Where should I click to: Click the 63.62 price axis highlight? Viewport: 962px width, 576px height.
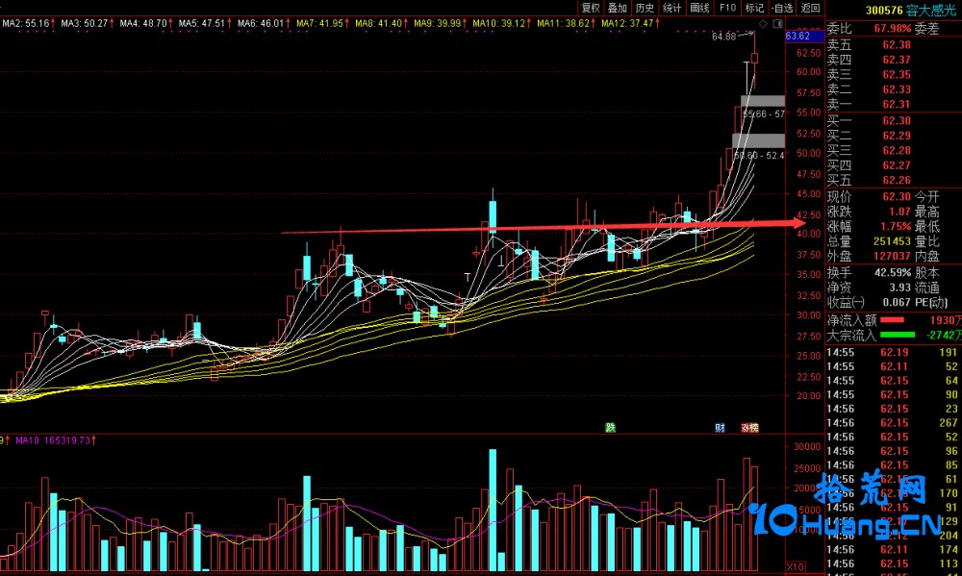(x=804, y=37)
